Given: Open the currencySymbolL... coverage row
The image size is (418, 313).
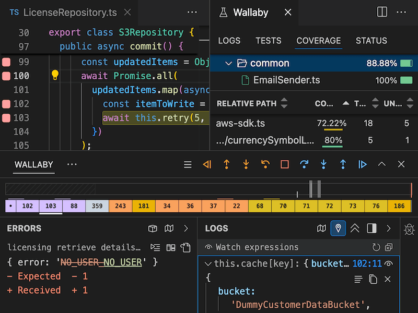Looking at the screenshot, I should [314, 140].
